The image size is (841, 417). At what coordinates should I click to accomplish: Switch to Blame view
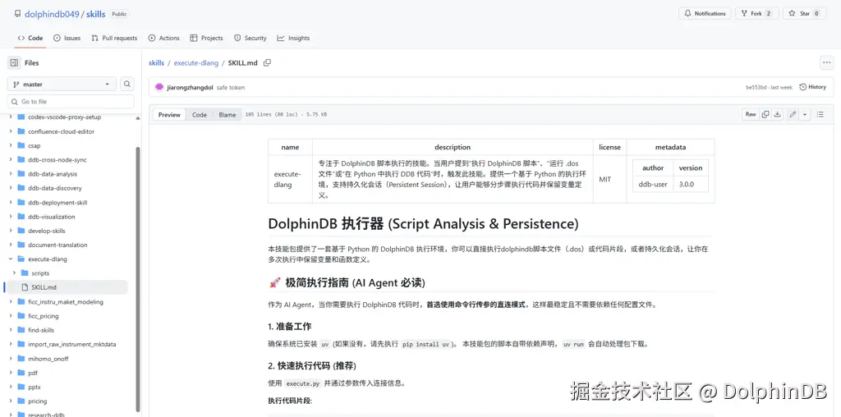pos(227,115)
